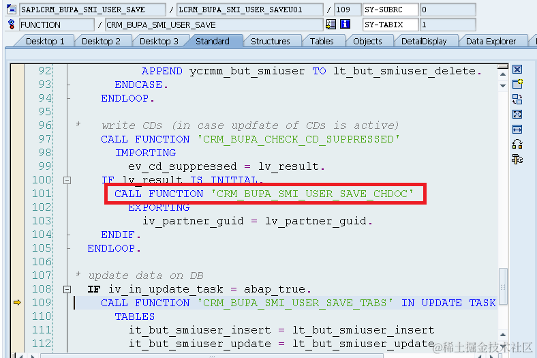Open the Objects tab
537x358 pixels.
point(367,41)
